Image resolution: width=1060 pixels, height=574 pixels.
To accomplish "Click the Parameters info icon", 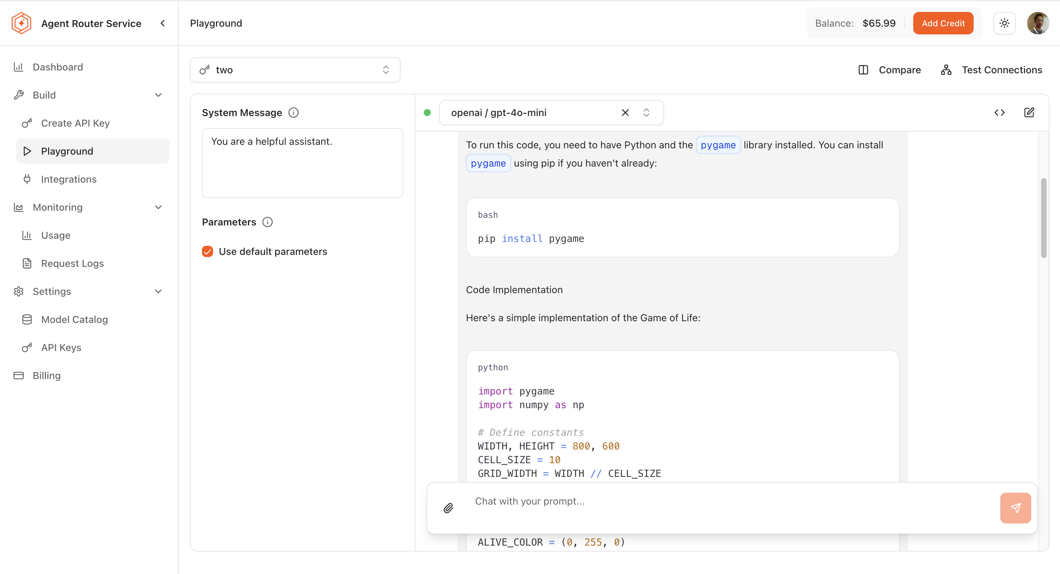I will (268, 222).
